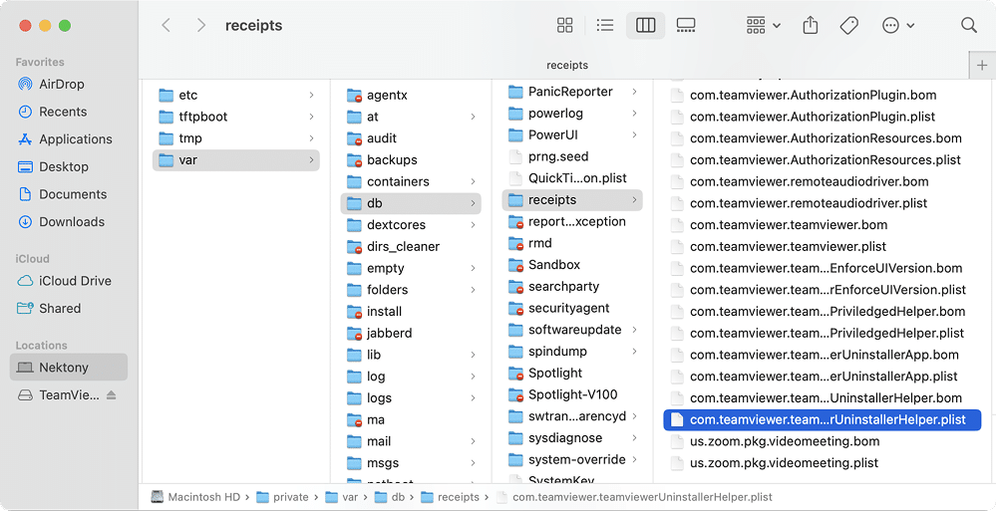Open the Tags toolbar icon
The width and height of the screenshot is (996, 511).
click(x=849, y=25)
